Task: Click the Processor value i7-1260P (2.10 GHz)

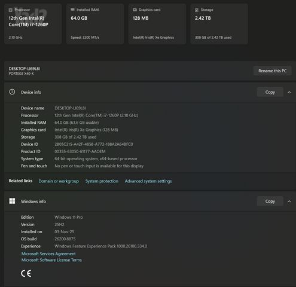Action: [x=96, y=115]
